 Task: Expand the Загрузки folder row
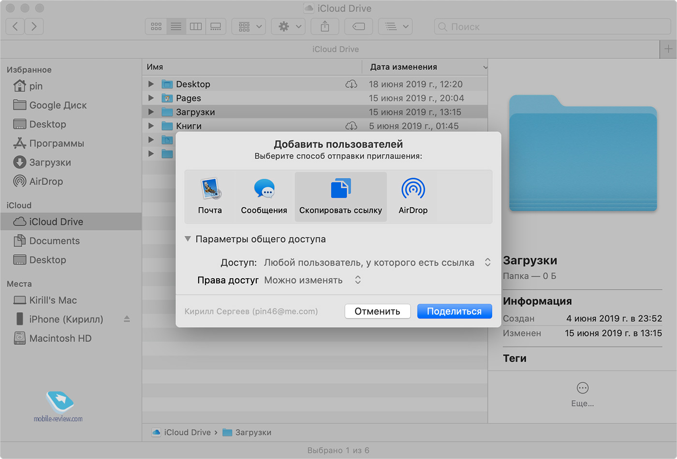tap(151, 112)
